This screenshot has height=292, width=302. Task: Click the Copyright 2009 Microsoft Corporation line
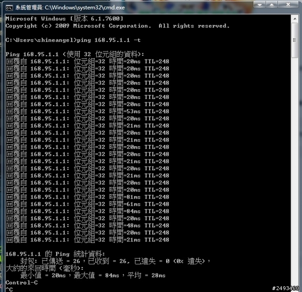(x=117, y=26)
